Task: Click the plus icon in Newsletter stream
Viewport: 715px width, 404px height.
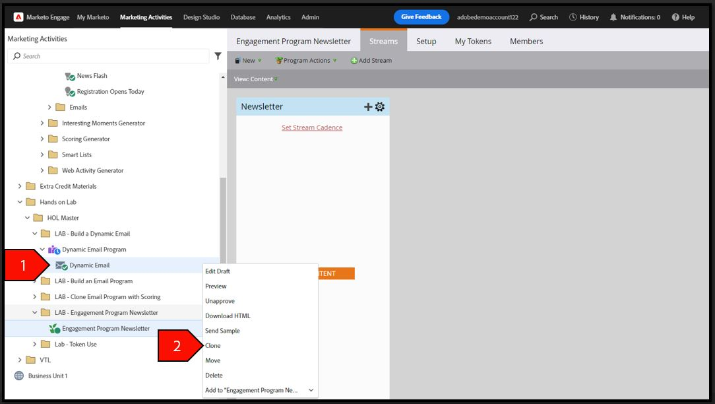Action: pos(368,107)
